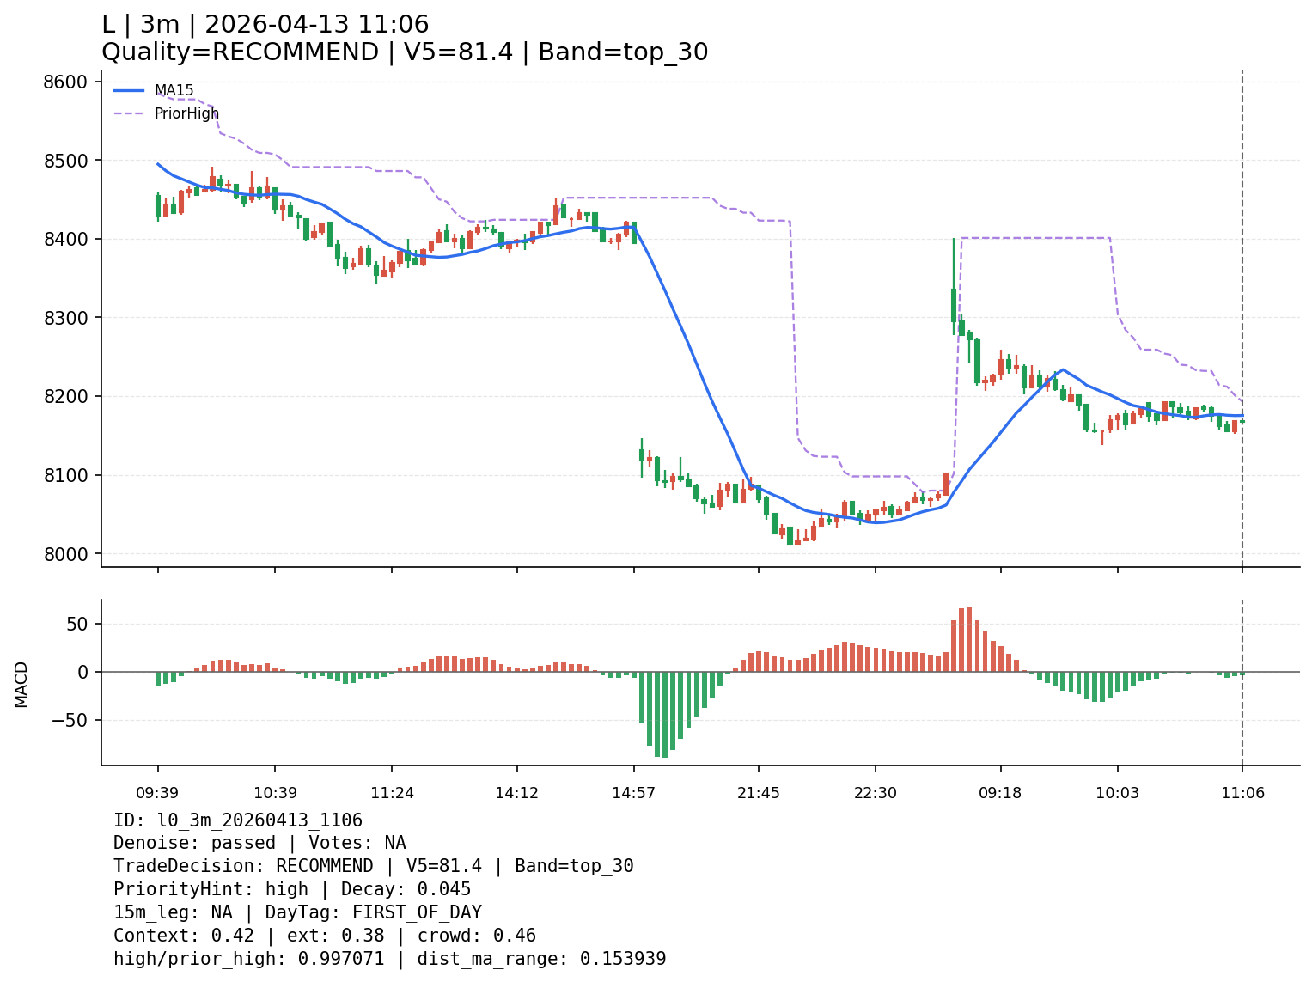The image size is (1312, 982).
Task: Click the 14:57 time axis label
Action: (633, 793)
